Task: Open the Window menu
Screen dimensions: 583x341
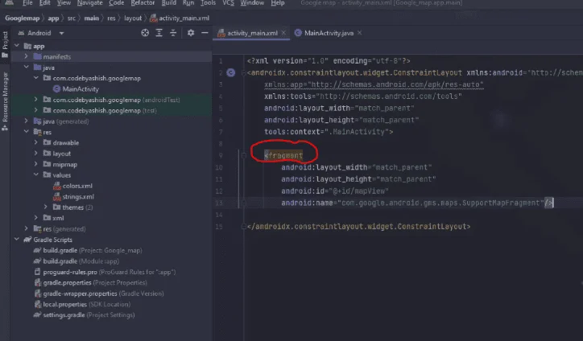Action: pos(252,3)
